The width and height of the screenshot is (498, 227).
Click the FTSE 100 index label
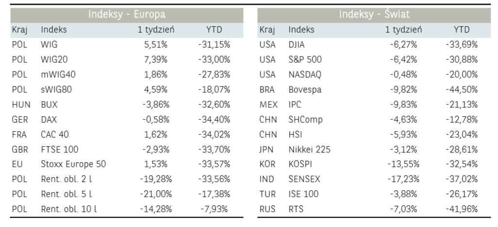coord(59,149)
